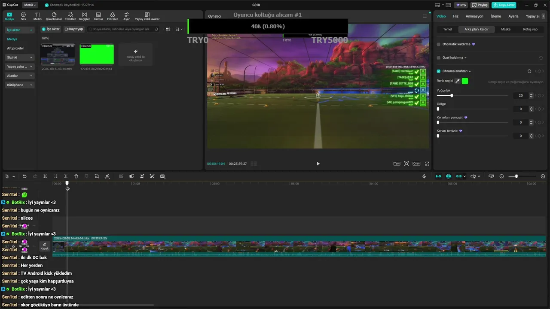The height and width of the screenshot is (309, 550).
Task: Click the Paylaş share button
Action: 480,5
